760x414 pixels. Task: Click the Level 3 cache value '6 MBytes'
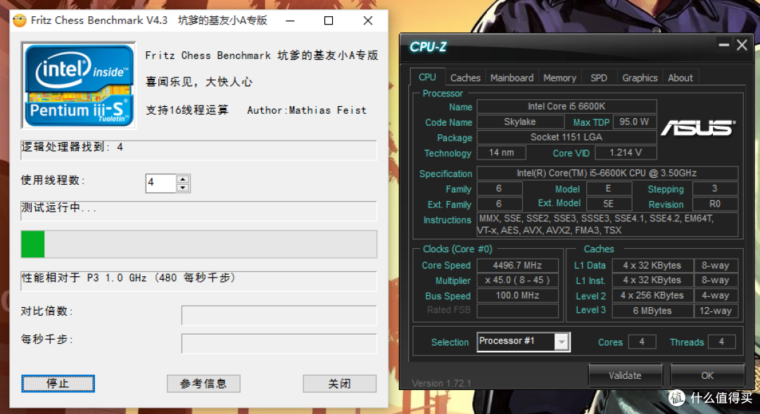click(652, 311)
